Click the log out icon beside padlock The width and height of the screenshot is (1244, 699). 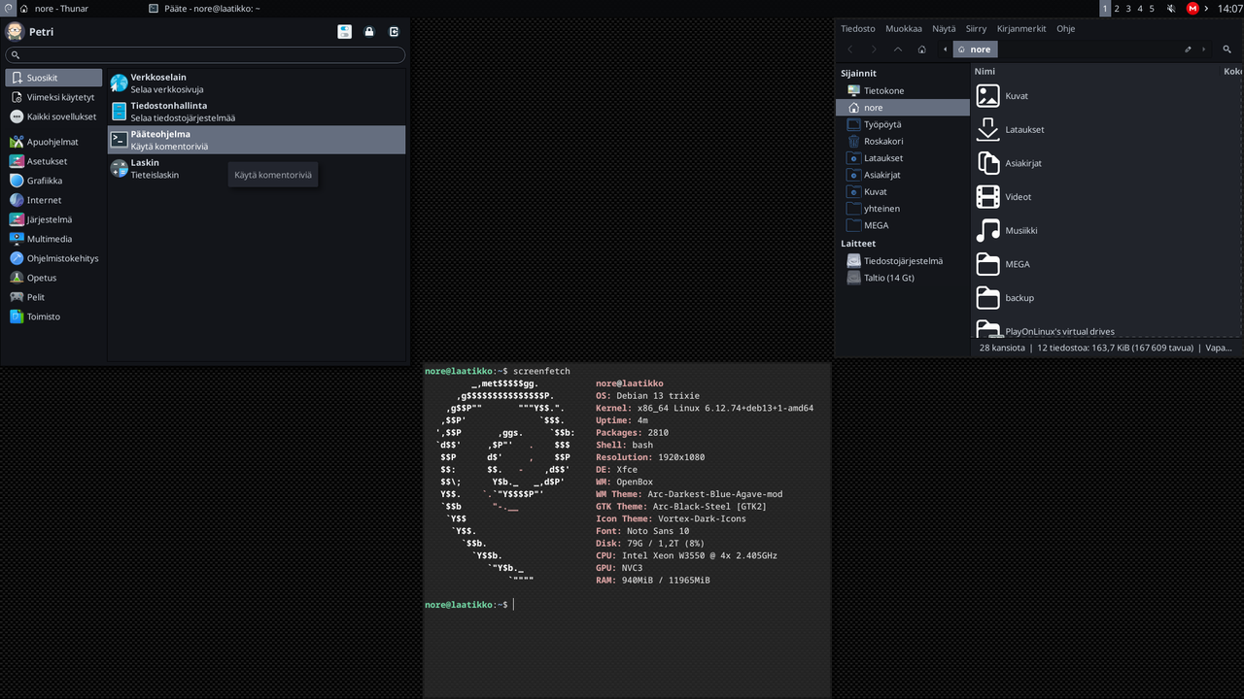click(x=394, y=32)
